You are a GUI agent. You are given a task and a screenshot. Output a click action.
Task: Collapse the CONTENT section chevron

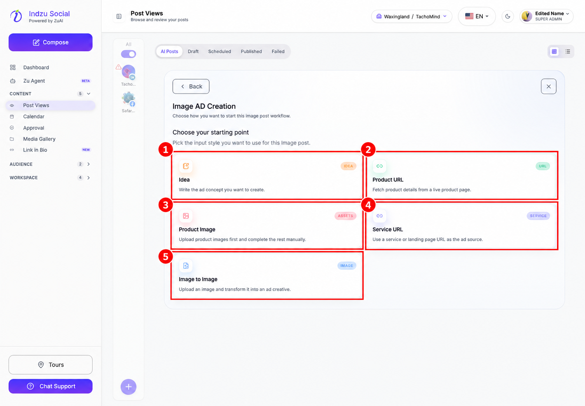89,94
